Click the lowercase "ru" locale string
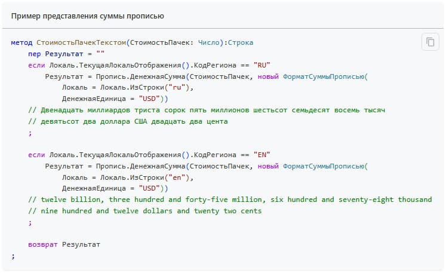The image size is (446, 273). pos(178,87)
